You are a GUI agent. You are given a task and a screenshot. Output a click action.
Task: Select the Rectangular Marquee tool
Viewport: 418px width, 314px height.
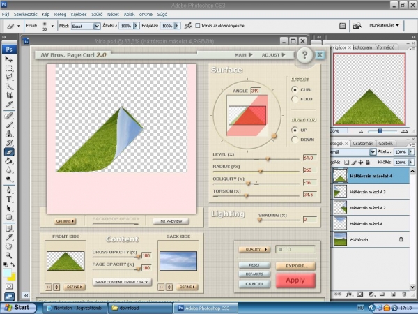coord(9,68)
